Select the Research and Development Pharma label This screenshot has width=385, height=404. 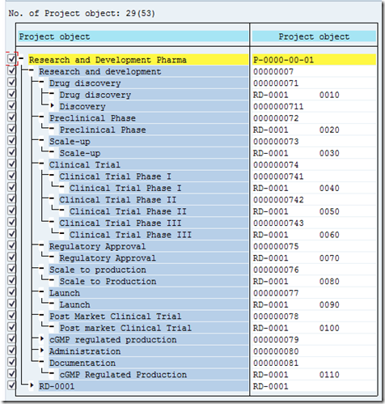[x=108, y=60]
